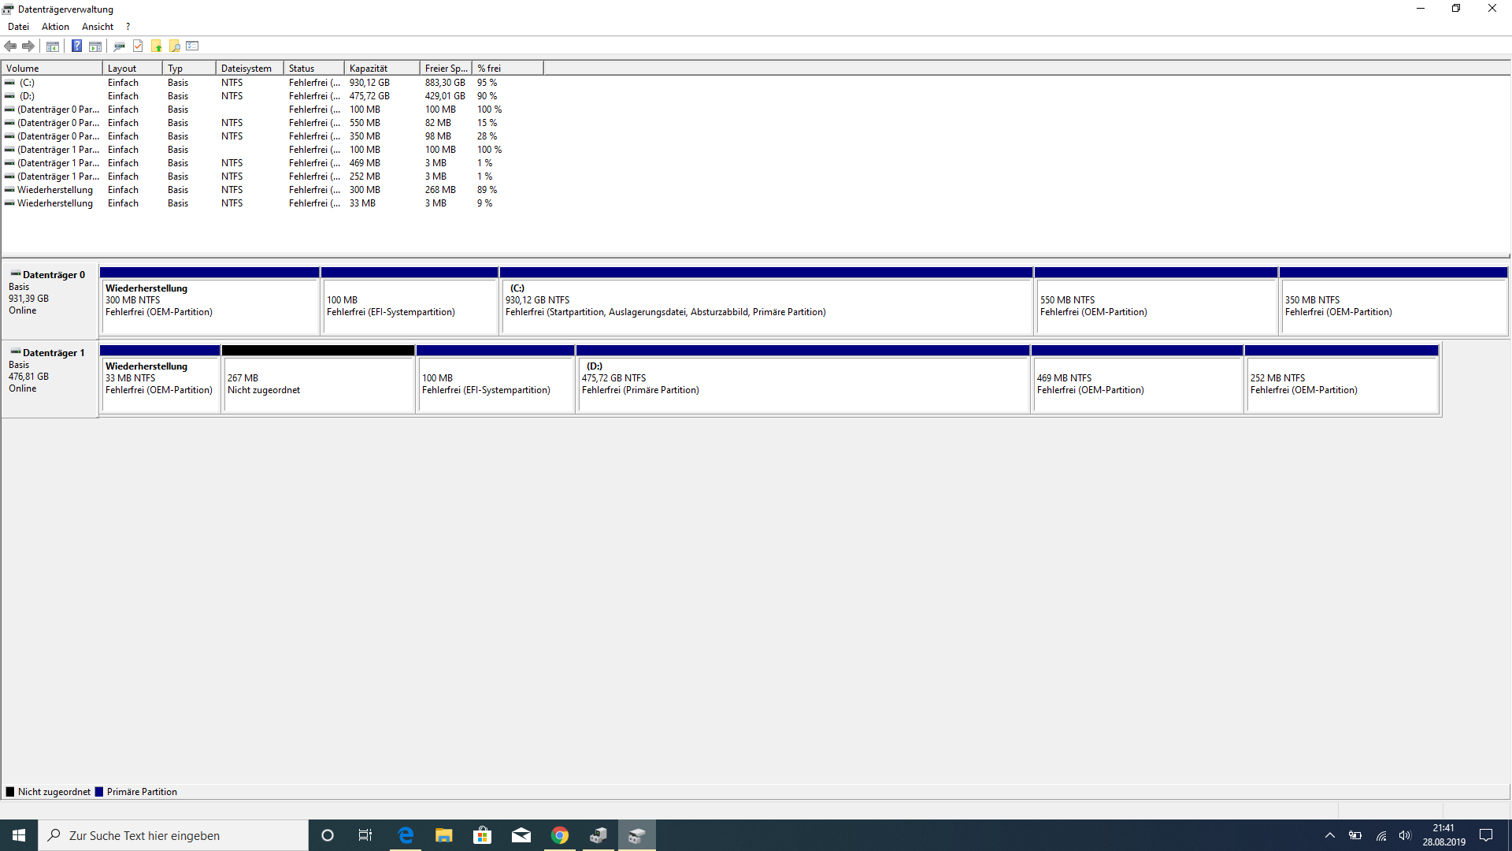Show hidden system tray icons chevron
Screen dimensions: 1512x851
1330,835
